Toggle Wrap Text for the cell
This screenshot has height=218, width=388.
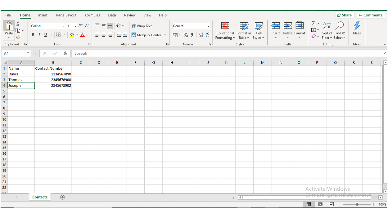coord(142,26)
